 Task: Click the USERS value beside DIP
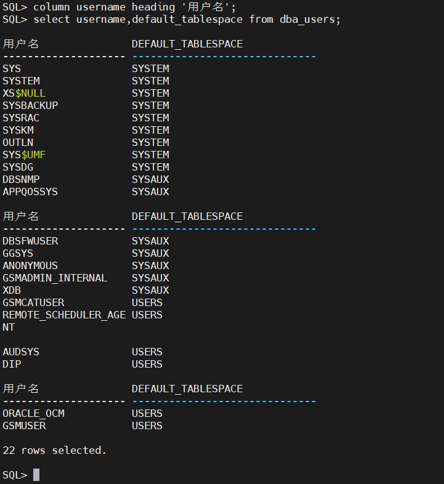(x=147, y=364)
